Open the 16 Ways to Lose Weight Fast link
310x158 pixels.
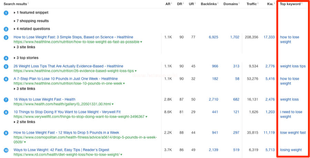[x=44, y=99]
